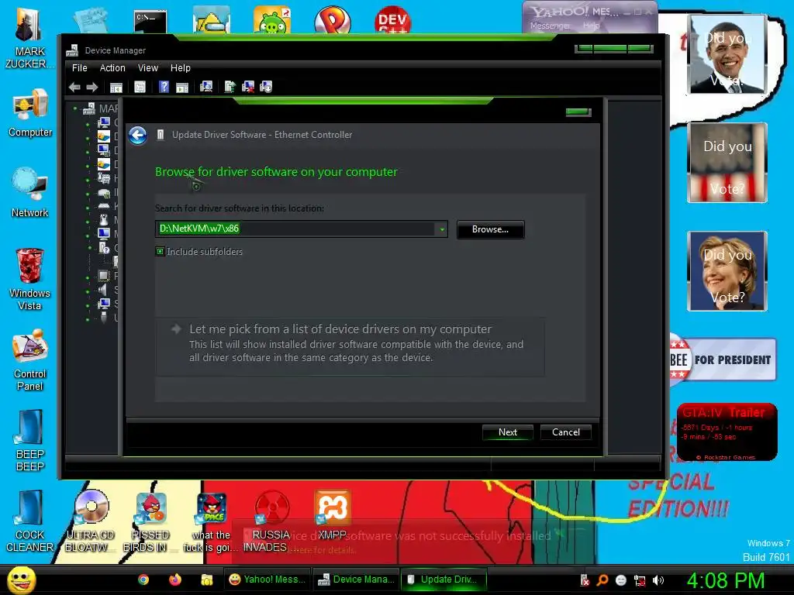Image resolution: width=794 pixels, height=595 pixels.
Task: Expand the node beside the USB plug icon
Action: coord(88,318)
